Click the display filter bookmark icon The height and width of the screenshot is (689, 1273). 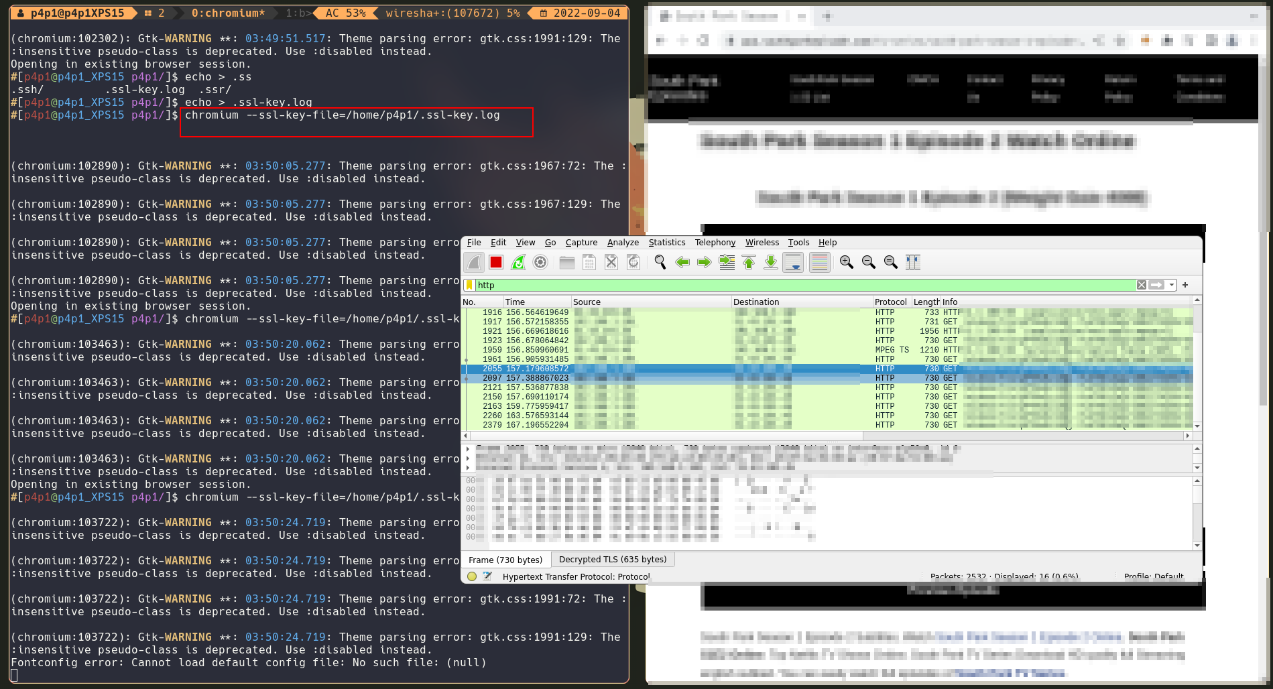(469, 285)
